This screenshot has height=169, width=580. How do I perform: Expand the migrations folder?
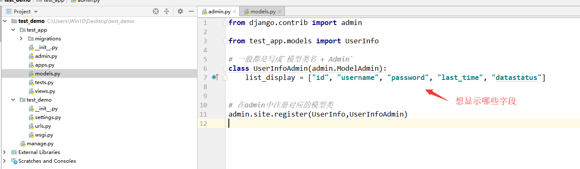(21, 38)
